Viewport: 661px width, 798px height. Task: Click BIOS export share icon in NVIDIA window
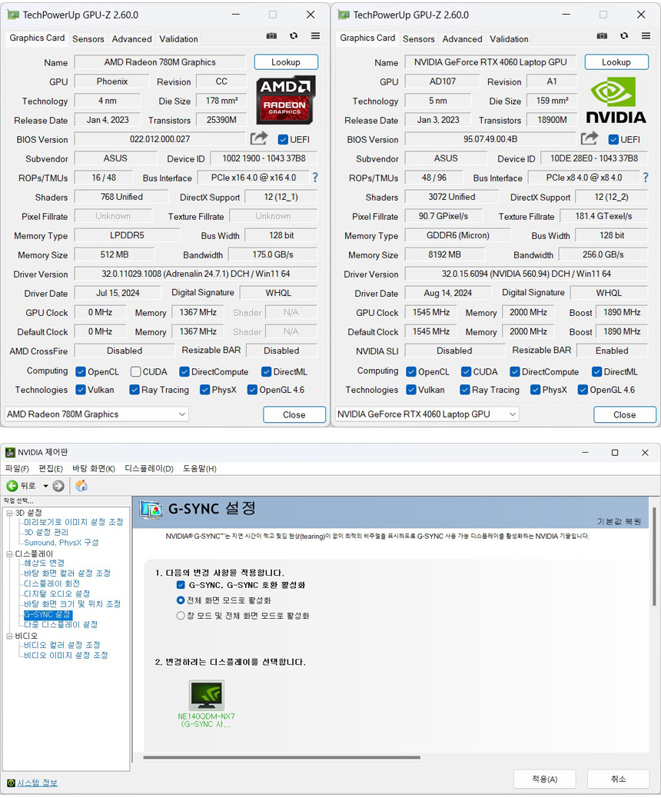[590, 138]
